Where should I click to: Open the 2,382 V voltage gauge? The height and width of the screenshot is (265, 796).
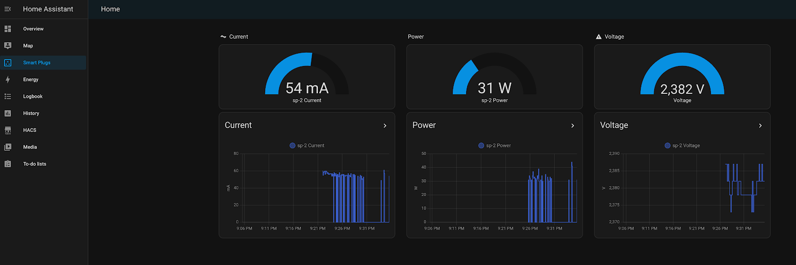[682, 77]
